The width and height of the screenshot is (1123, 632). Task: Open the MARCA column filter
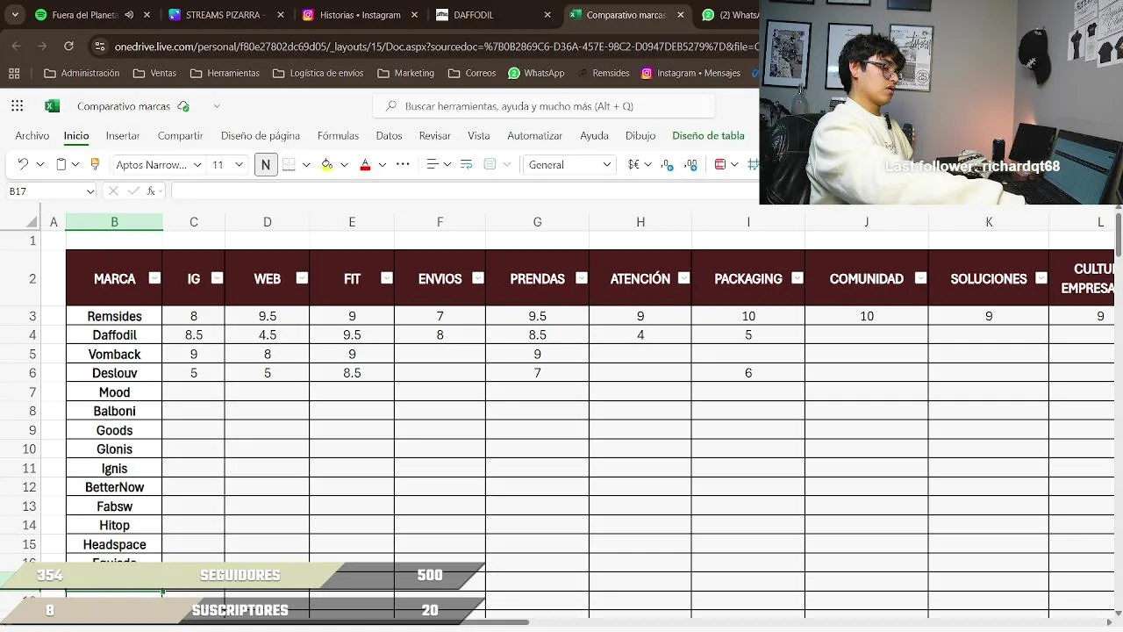[154, 277]
